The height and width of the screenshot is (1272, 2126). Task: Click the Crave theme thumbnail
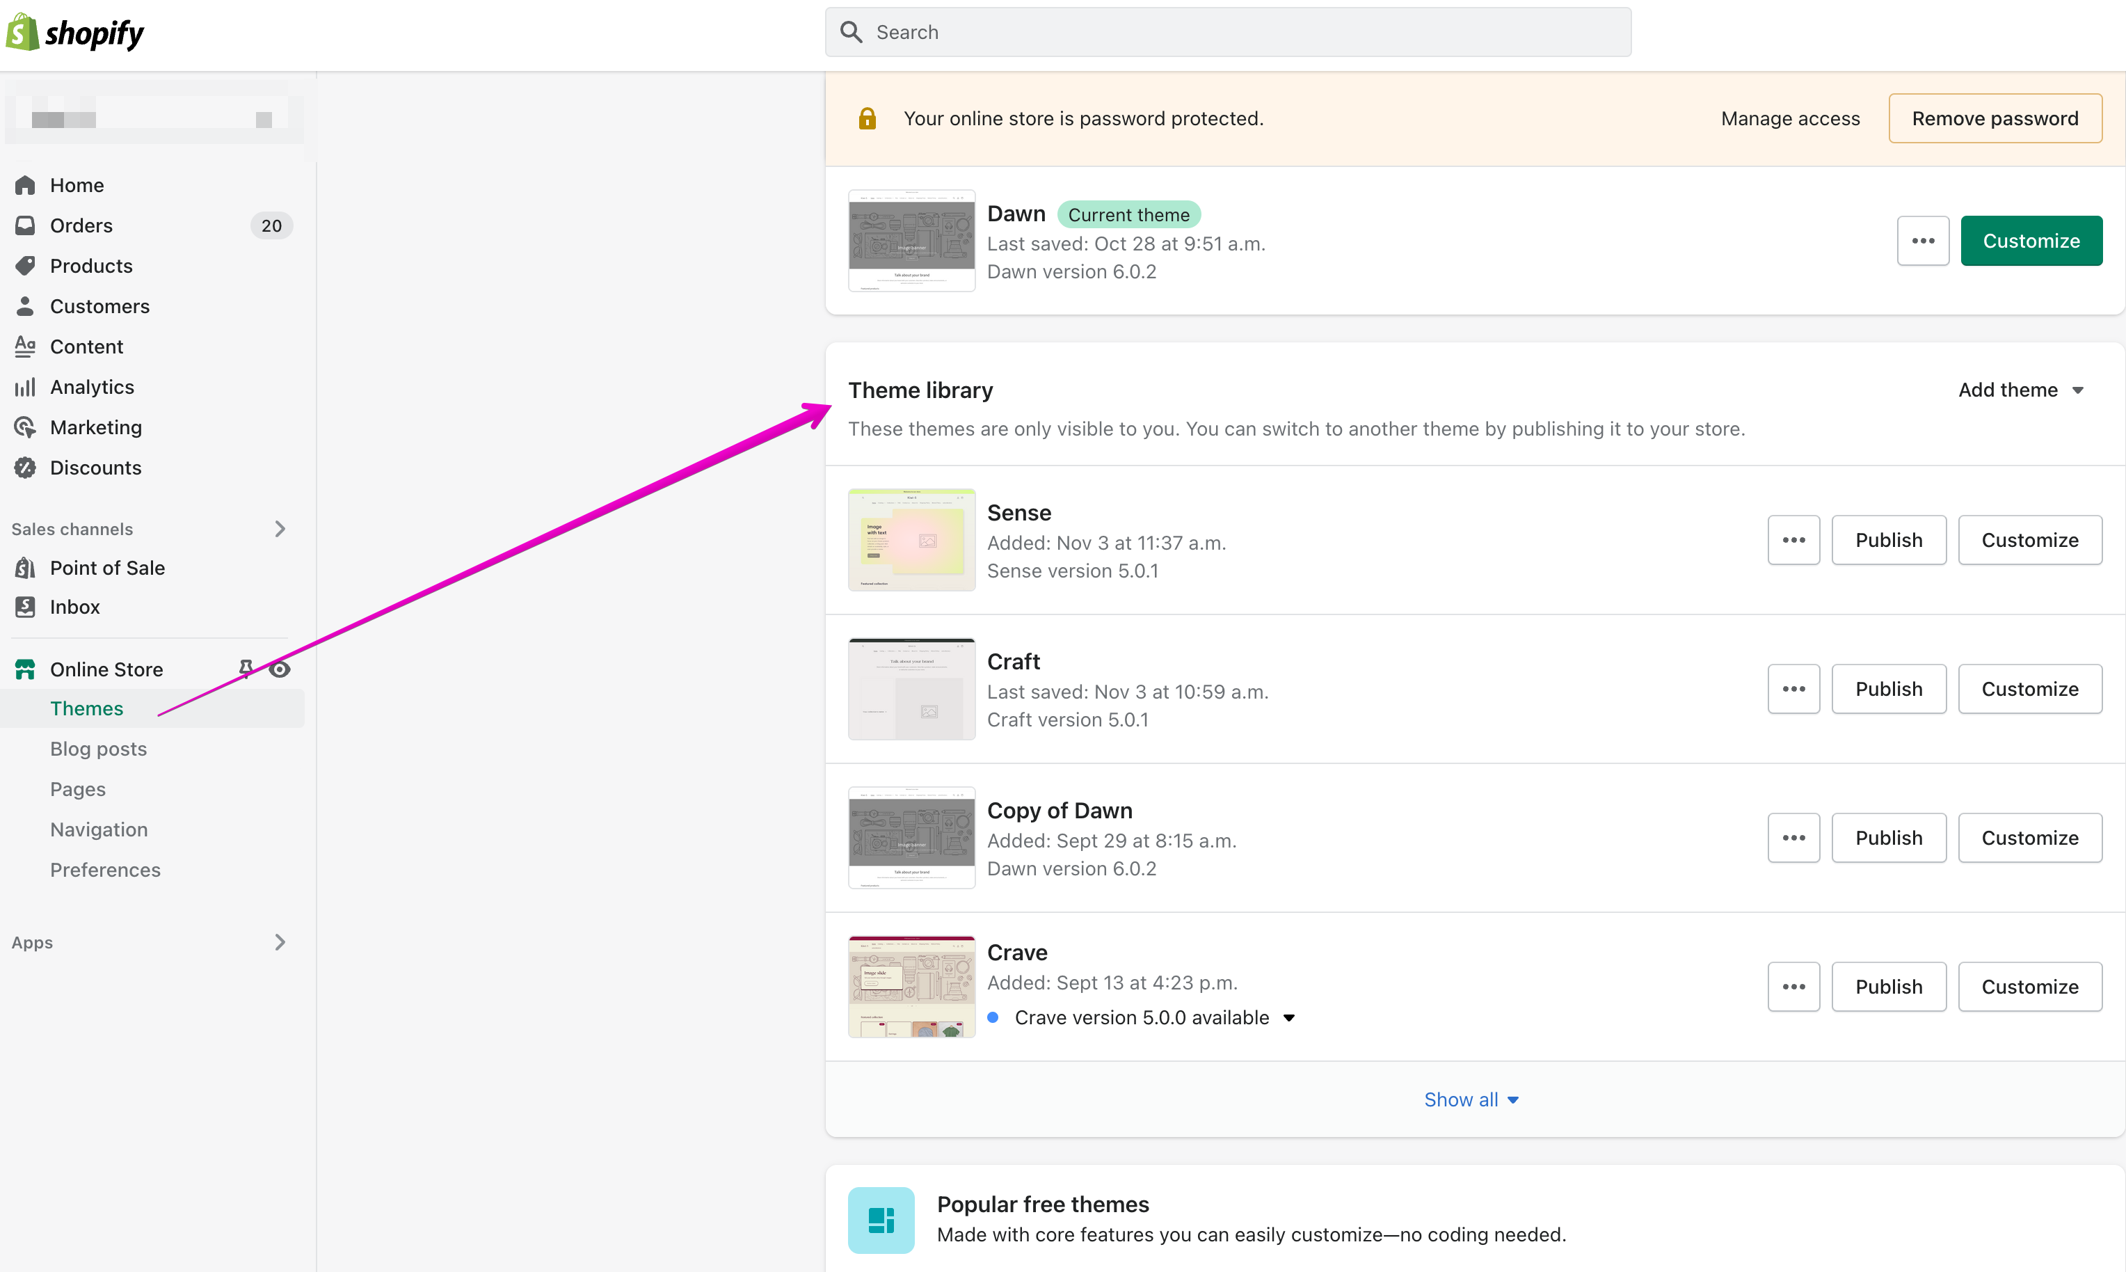[911, 987]
